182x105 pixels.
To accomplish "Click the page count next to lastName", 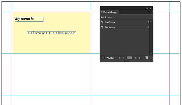I will click(149, 27).
